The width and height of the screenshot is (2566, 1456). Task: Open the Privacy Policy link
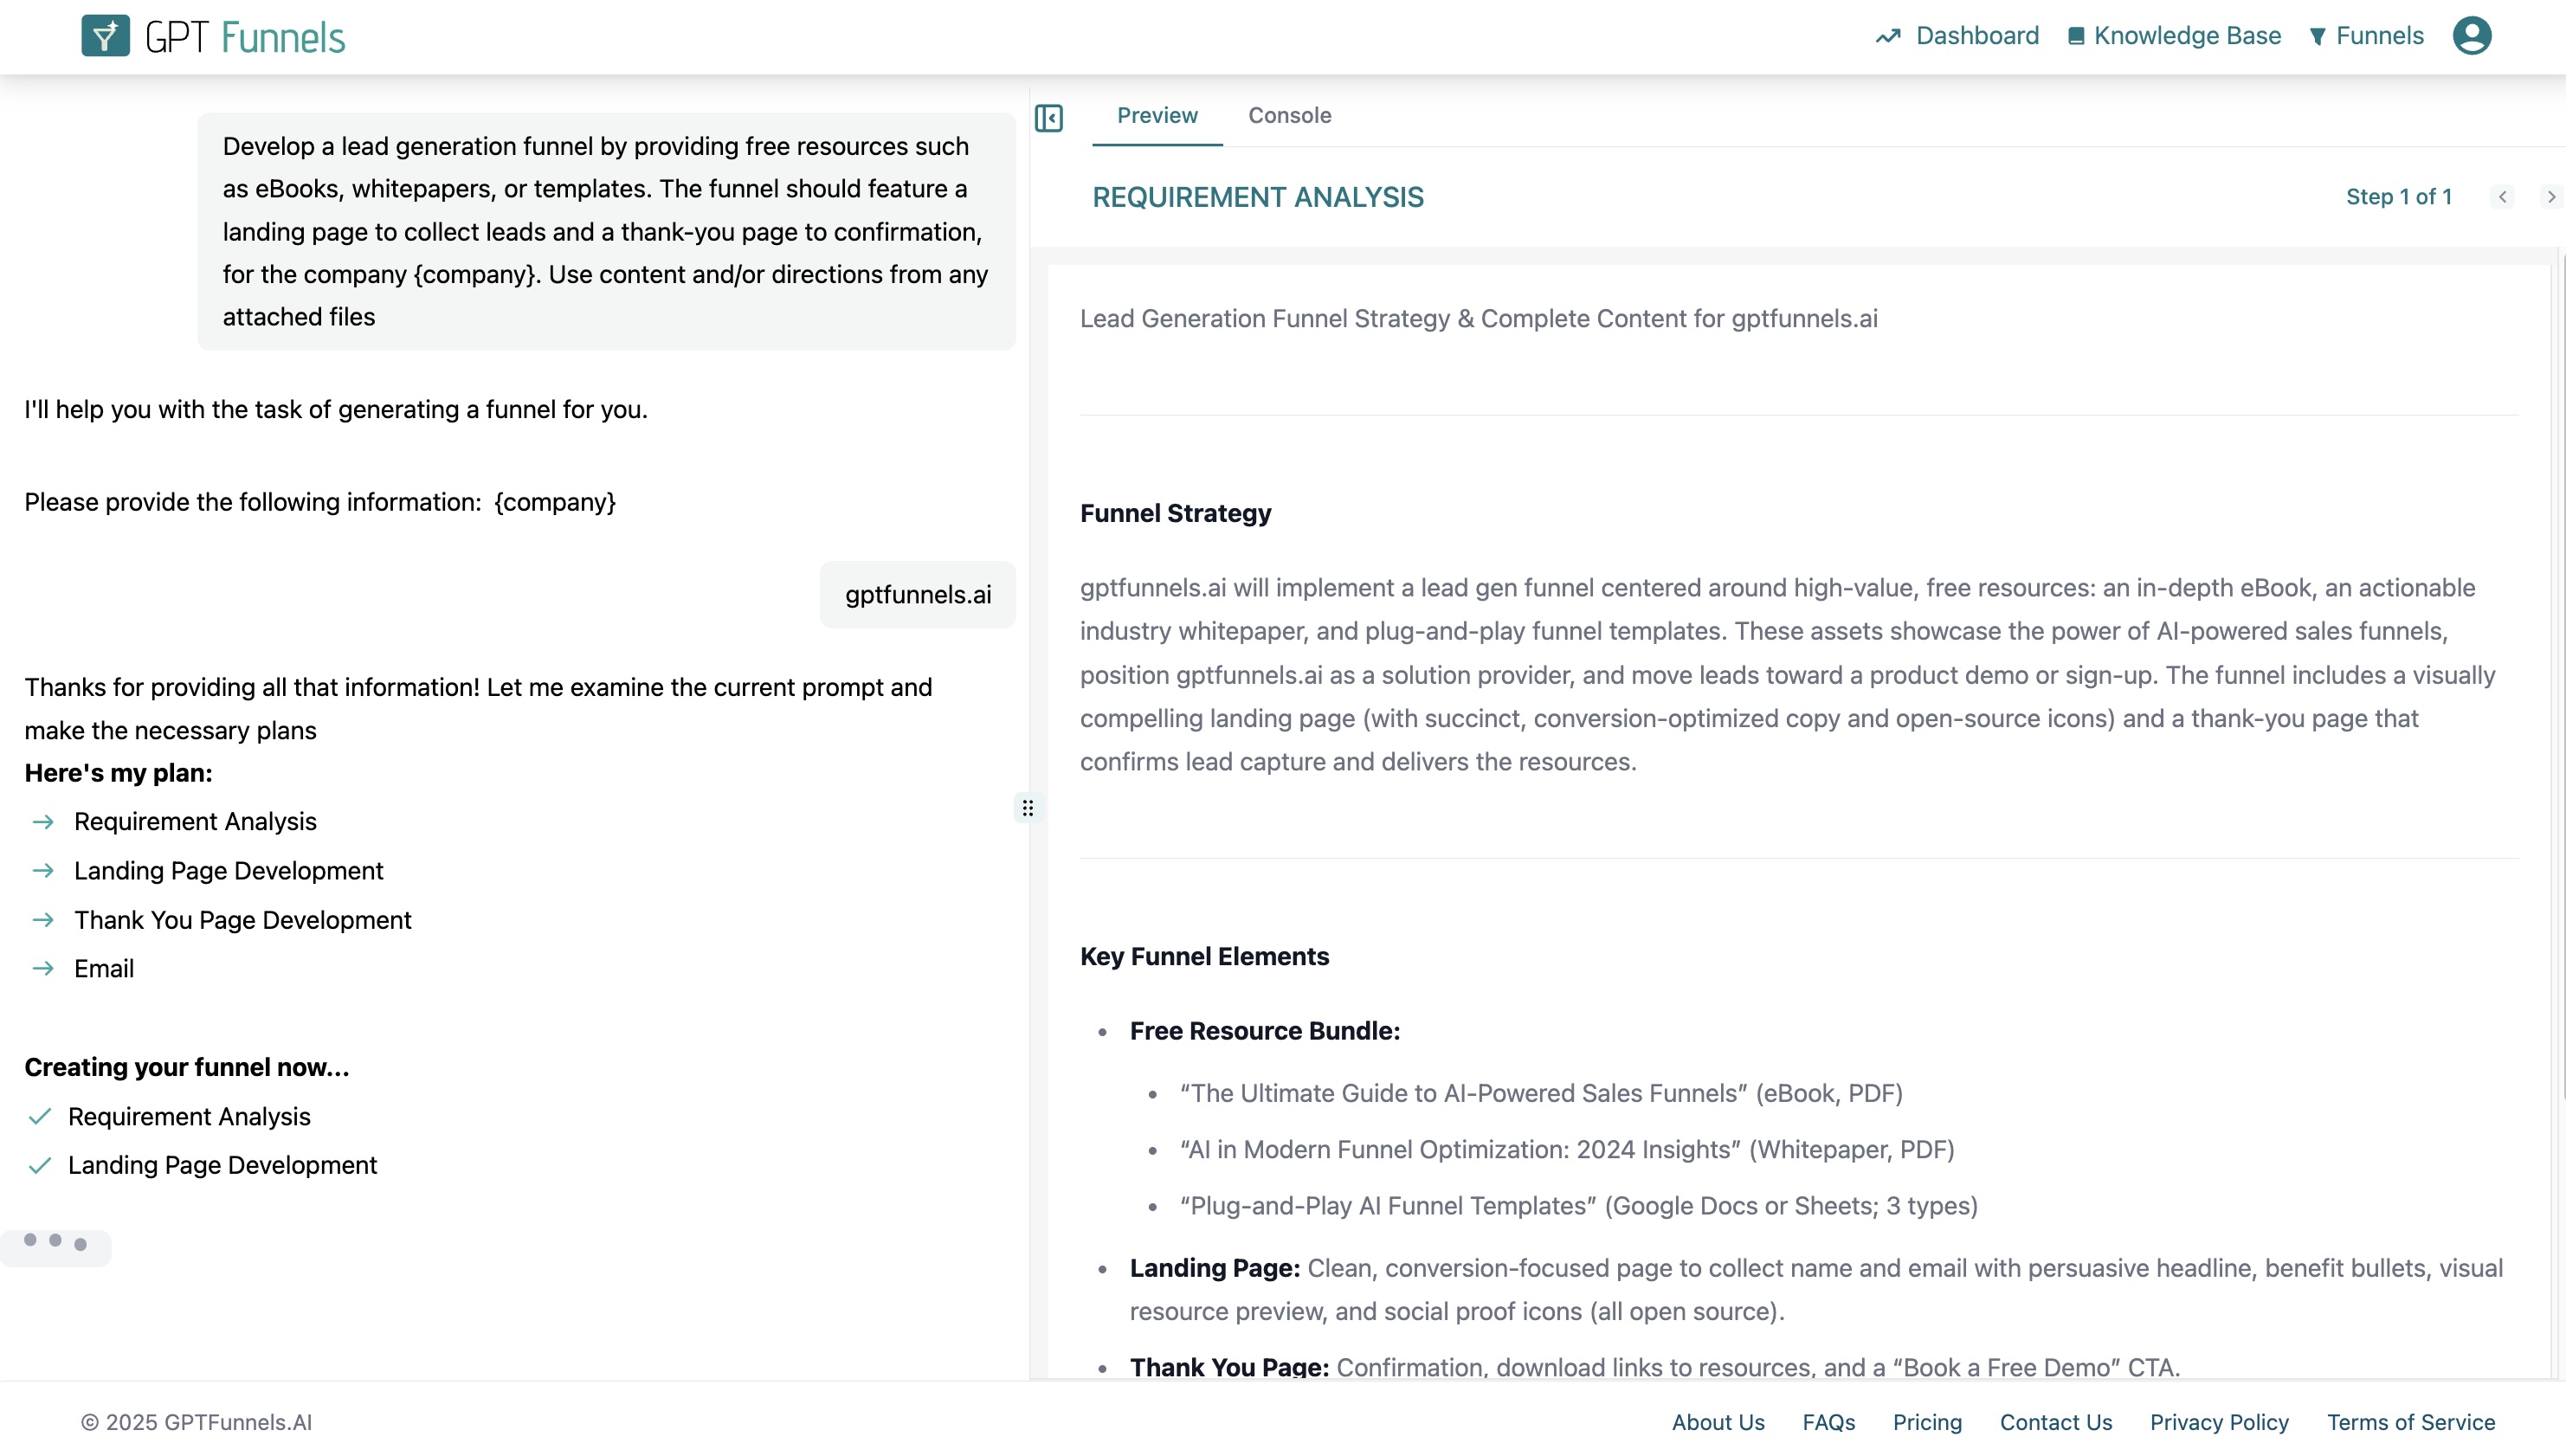tap(2219, 1422)
